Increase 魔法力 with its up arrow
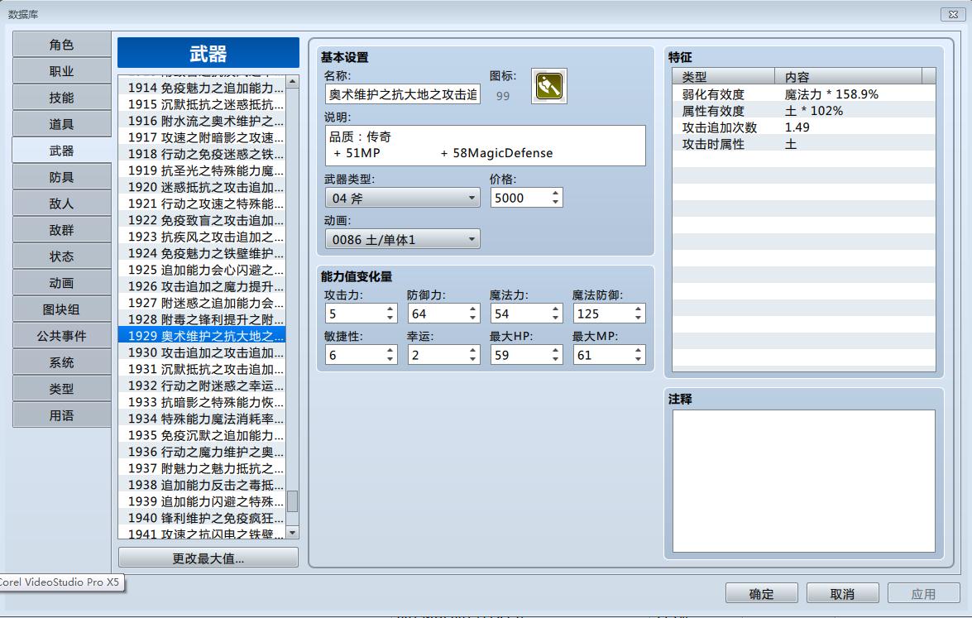This screenshot has width=972, height=618. tap(555, 309)
